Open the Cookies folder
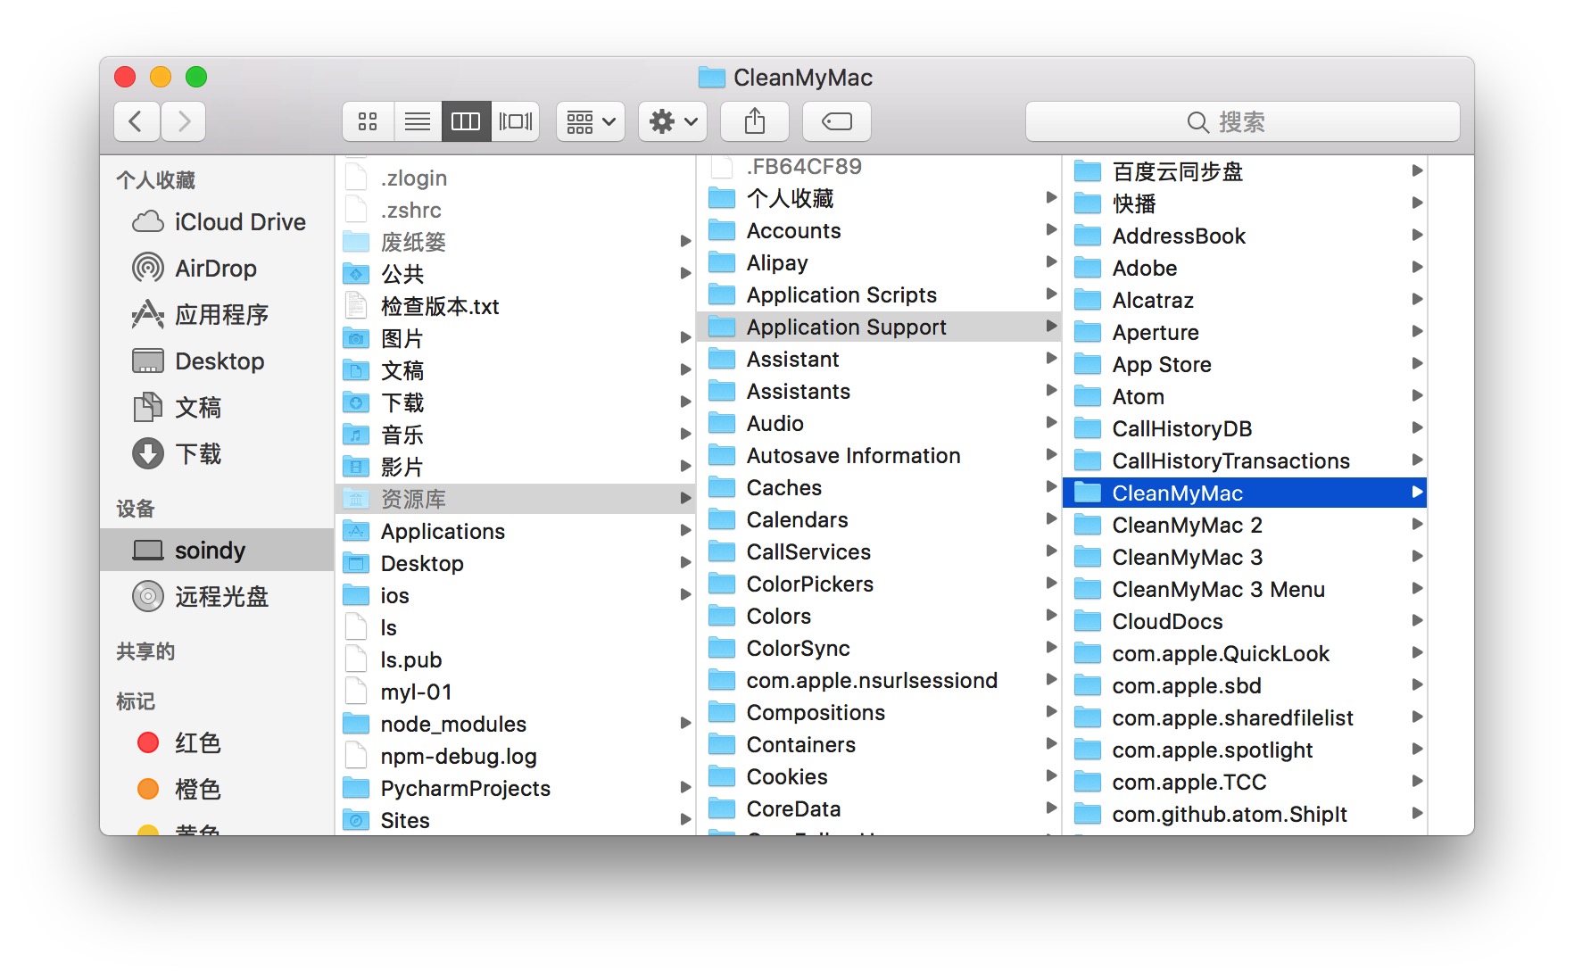 (881, 777)
